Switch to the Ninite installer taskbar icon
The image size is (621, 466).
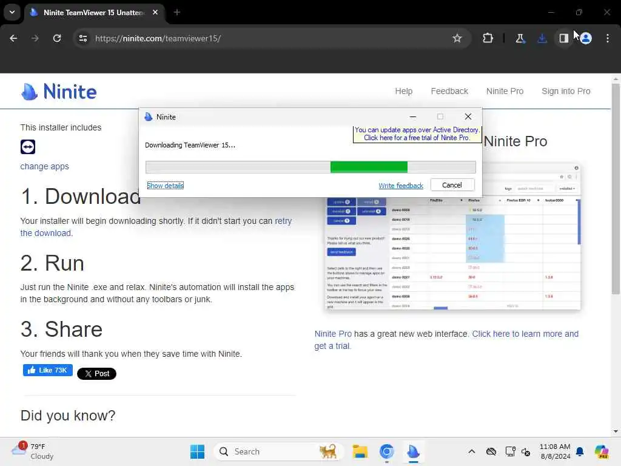(413, 451)
